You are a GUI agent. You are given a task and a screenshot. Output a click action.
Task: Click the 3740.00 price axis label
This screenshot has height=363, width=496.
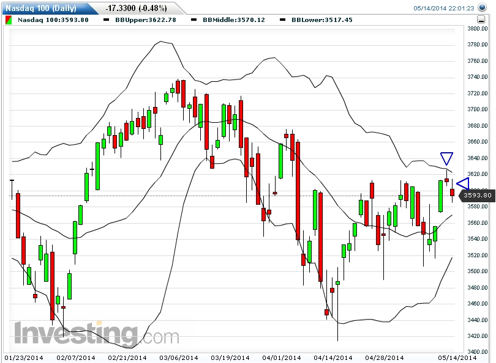coord(478,77)
